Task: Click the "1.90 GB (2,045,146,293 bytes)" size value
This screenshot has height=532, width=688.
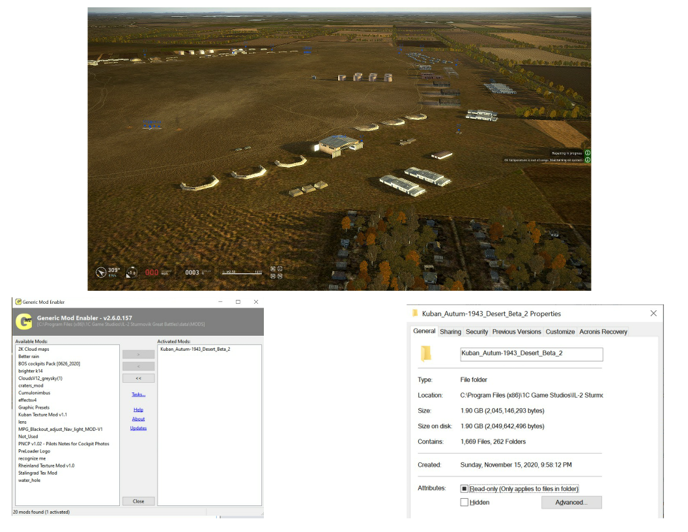Action: tap(502, 411)
